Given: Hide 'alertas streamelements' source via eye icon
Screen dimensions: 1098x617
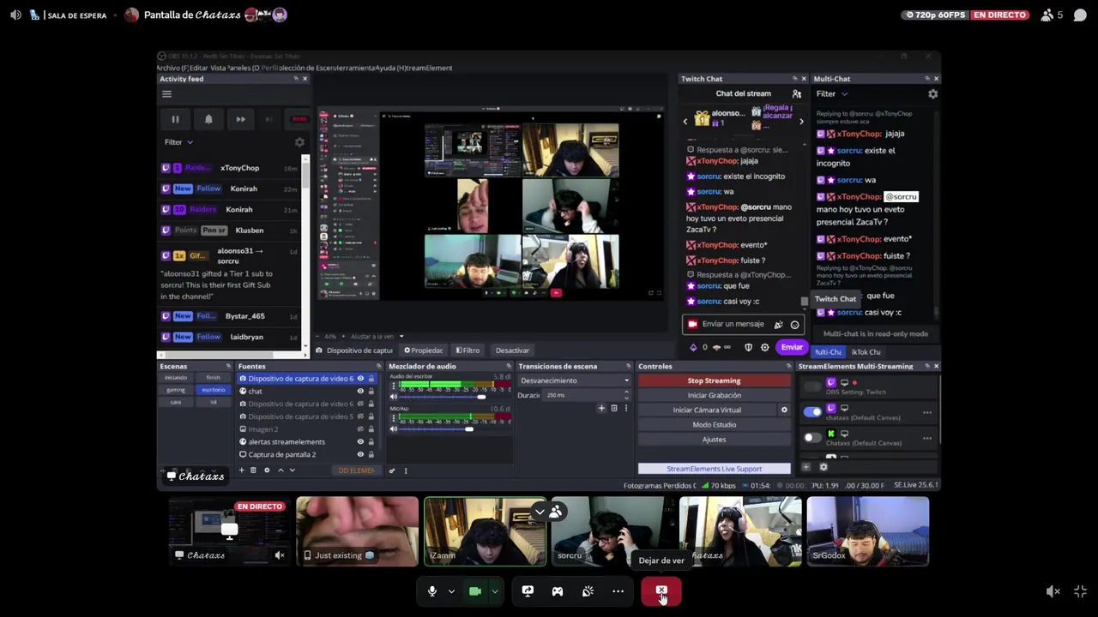Looking at the screenshot, I should click(x=360, y=441).
